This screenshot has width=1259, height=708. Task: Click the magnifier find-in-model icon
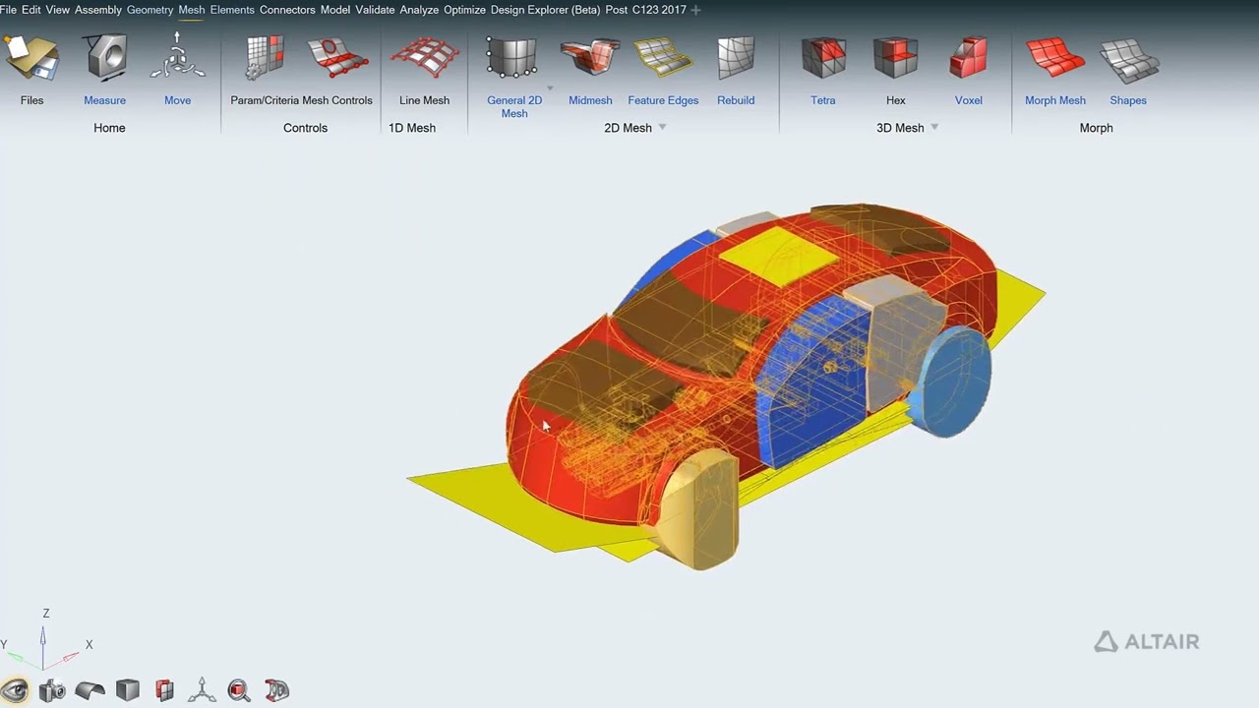tap(239, 690)
